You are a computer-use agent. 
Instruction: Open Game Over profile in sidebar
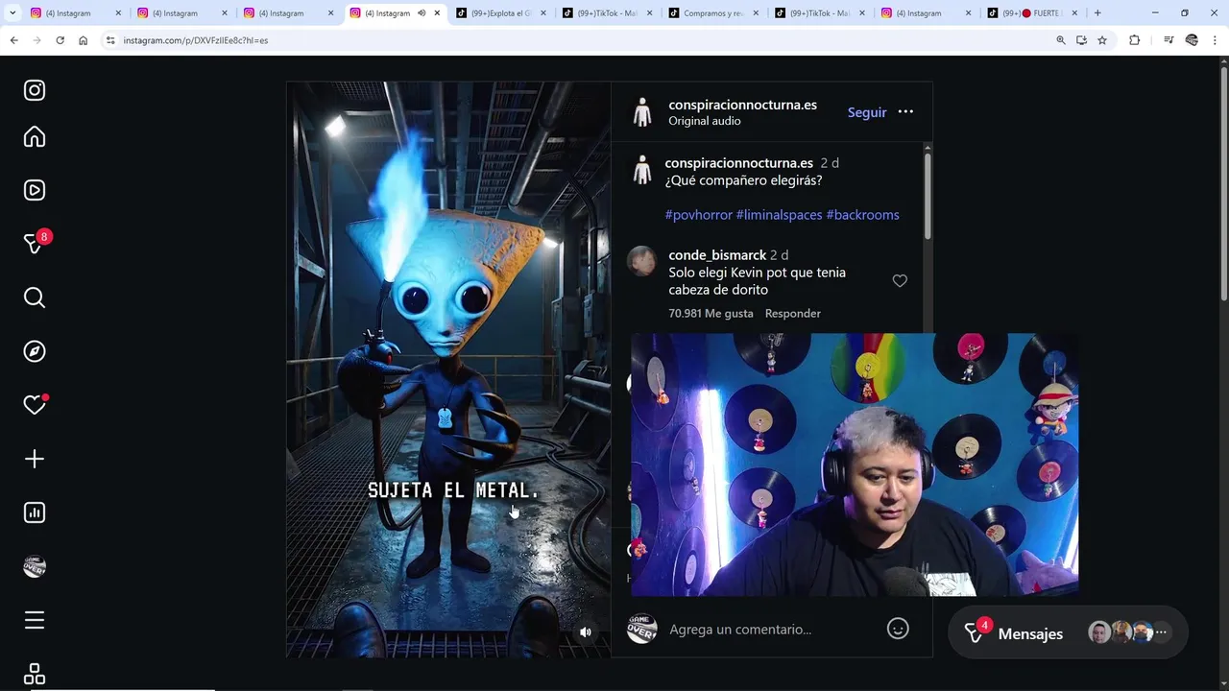(x=35, y=567)
